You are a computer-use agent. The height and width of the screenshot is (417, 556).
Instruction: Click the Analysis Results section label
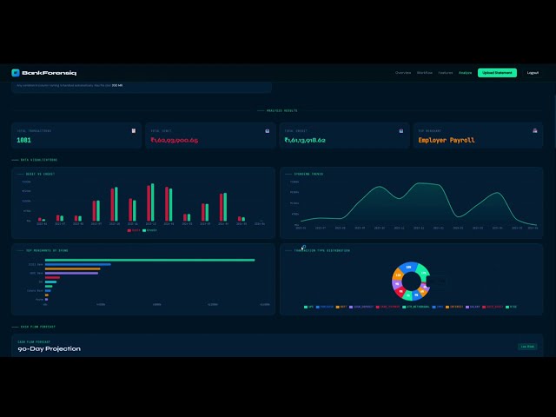click(x=281, y=110)
